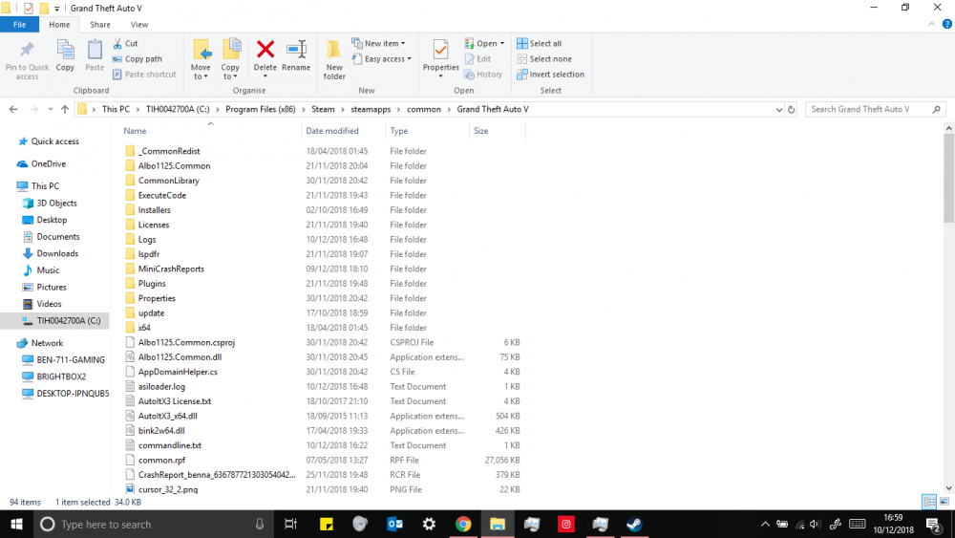This screenshot has height=538, width=955.
Task: Open recent locations dropdown arrow
Action: pos(51,109)
